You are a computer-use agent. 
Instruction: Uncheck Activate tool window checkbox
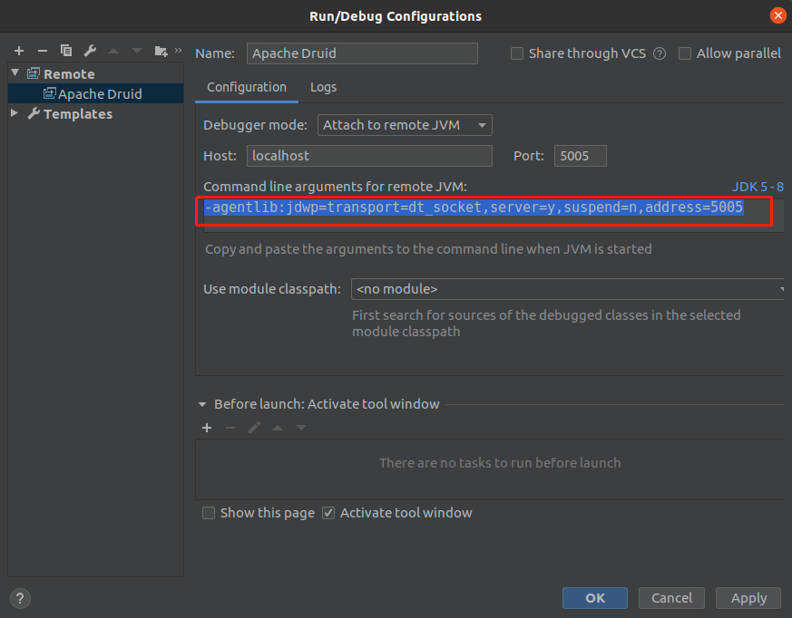(328, 513)
